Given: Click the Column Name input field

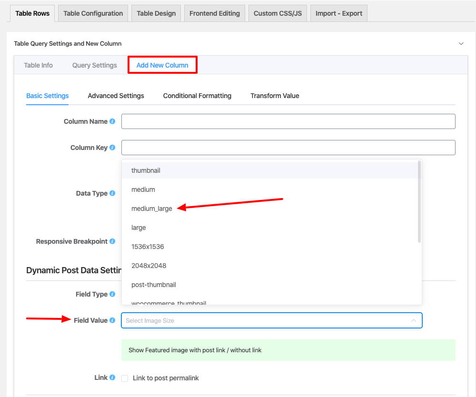Looking at the screenshot, I should tap(288, 121).
